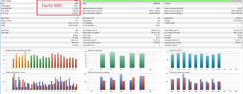Screen dimensions: 243x94
Task: Click the tallest orange bar at hour 6
Action: click(25, 59)
